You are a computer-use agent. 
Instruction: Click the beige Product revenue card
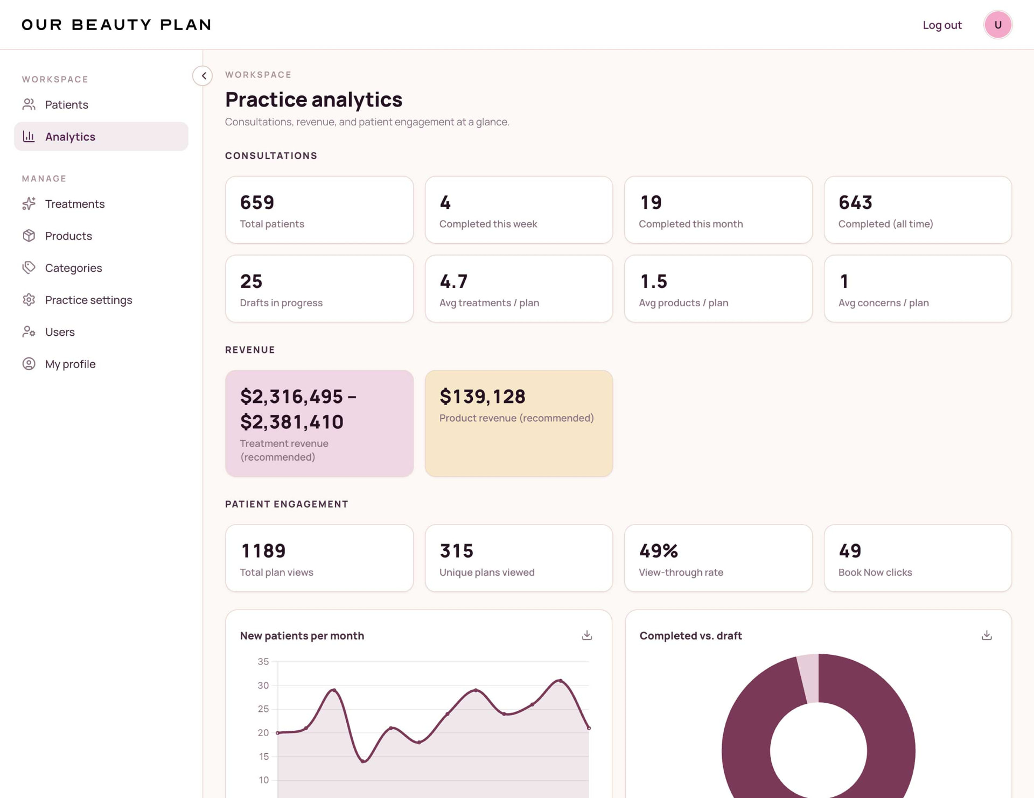click(x=519, y=423)
